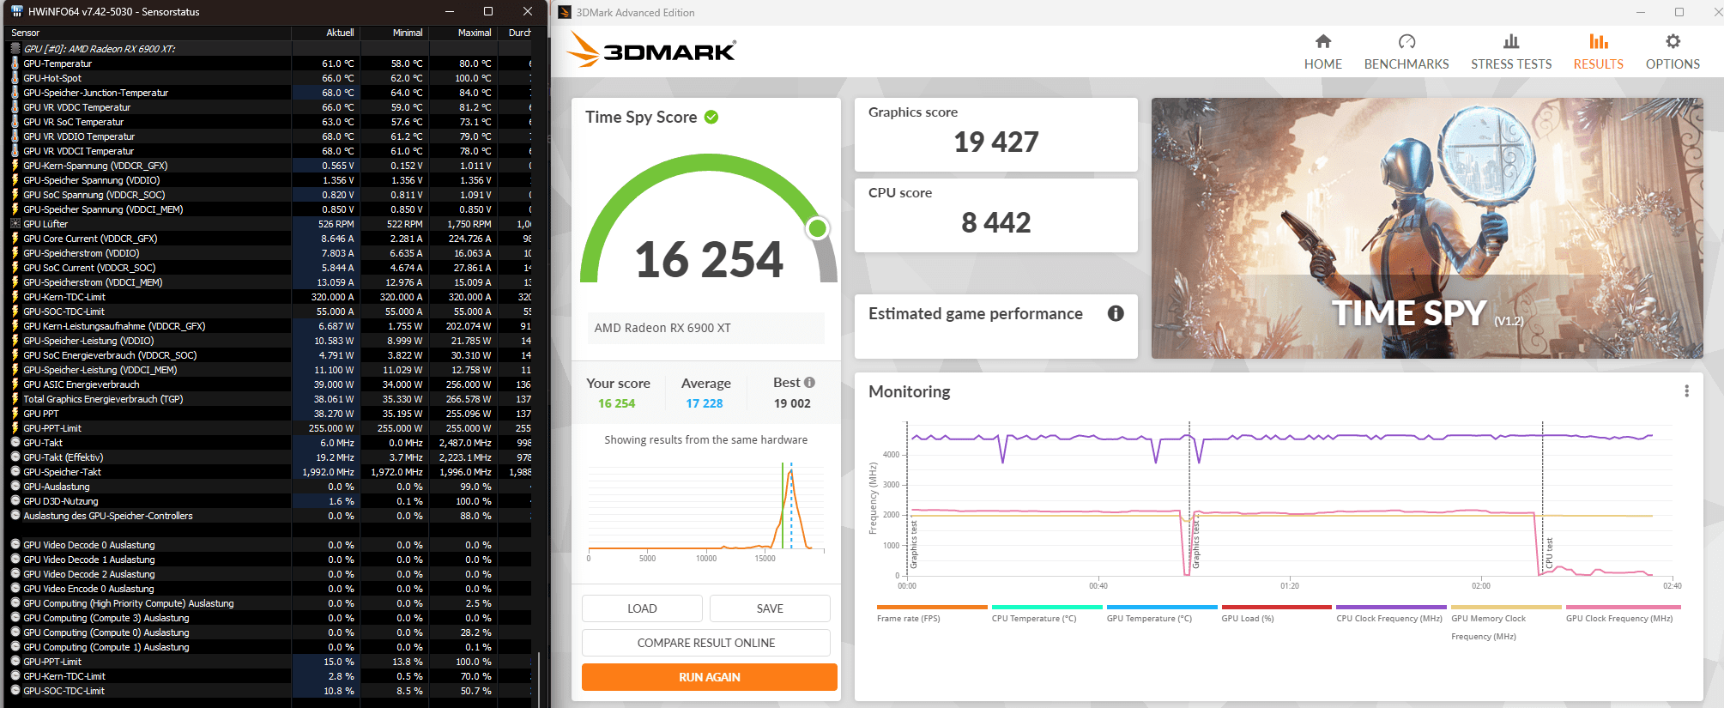Click the lightning icon of GPU Core Current (VDDCR_GFX)
This screenshot has width=1724, height=708.
coord(15,239)
